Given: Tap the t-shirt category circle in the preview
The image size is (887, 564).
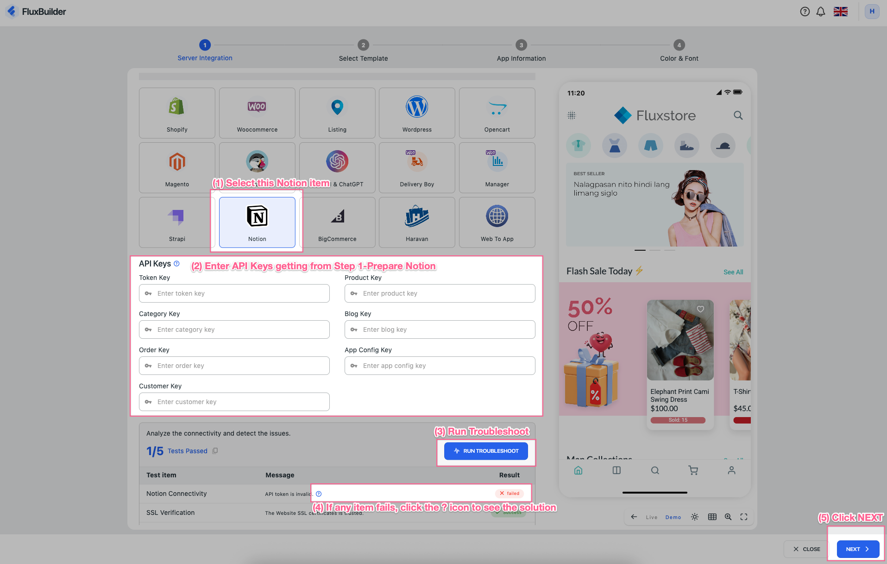Looking at the screenshot, I should [579, 146].
